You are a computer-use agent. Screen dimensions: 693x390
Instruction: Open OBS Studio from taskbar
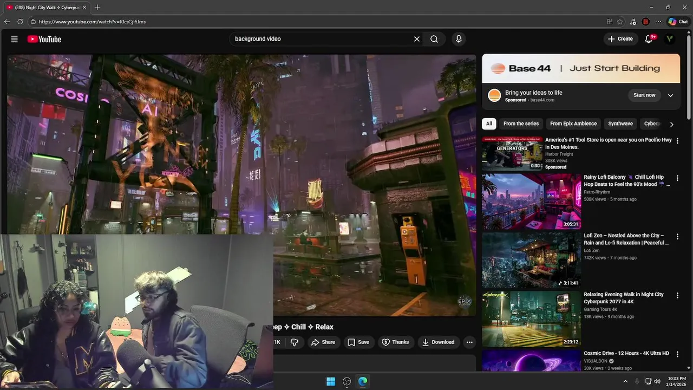tap(347, 381)
